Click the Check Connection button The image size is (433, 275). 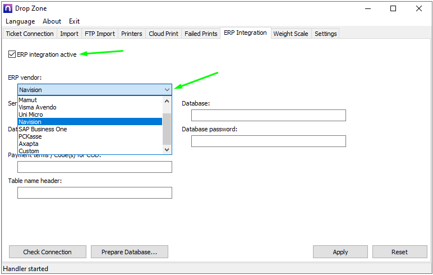pos(48,252)
